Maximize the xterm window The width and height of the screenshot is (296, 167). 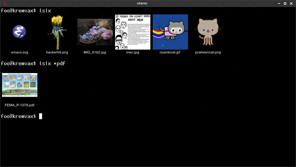[x=285, y=4]
